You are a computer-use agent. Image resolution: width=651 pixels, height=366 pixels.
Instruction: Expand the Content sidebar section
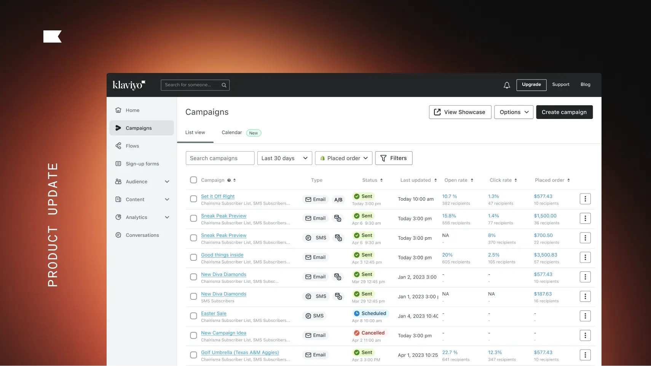[167, 200]
